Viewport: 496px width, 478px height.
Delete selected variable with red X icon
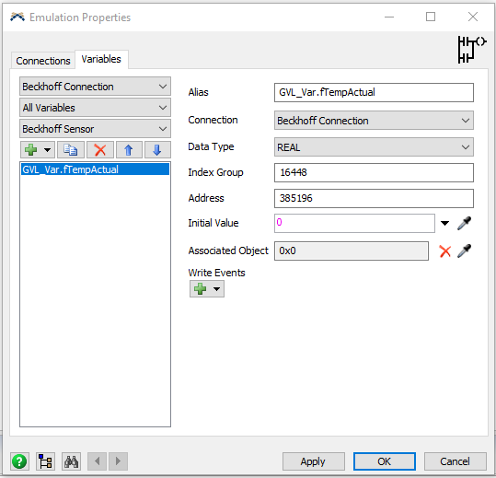point(100,150)
